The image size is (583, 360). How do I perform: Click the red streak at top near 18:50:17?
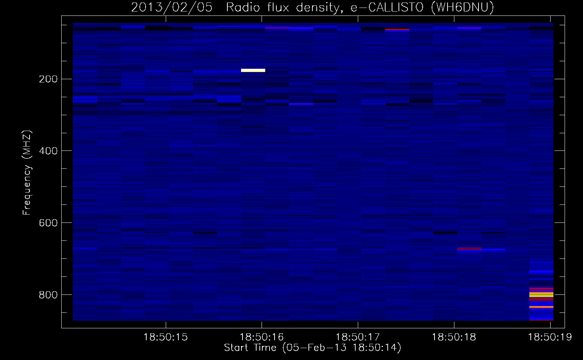(x=397, y=30)
